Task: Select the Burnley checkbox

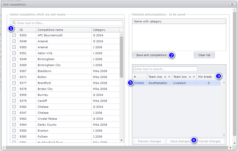Action: coord(14,95)
